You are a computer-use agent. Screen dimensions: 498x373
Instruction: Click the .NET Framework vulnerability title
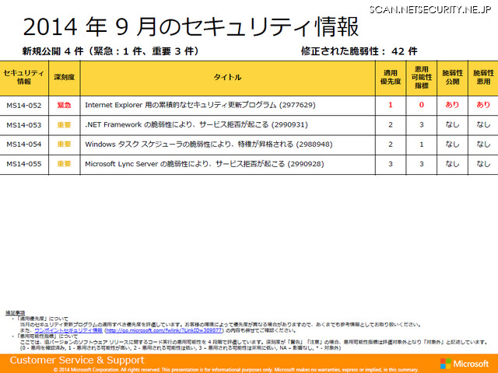(x=184, y=124)
